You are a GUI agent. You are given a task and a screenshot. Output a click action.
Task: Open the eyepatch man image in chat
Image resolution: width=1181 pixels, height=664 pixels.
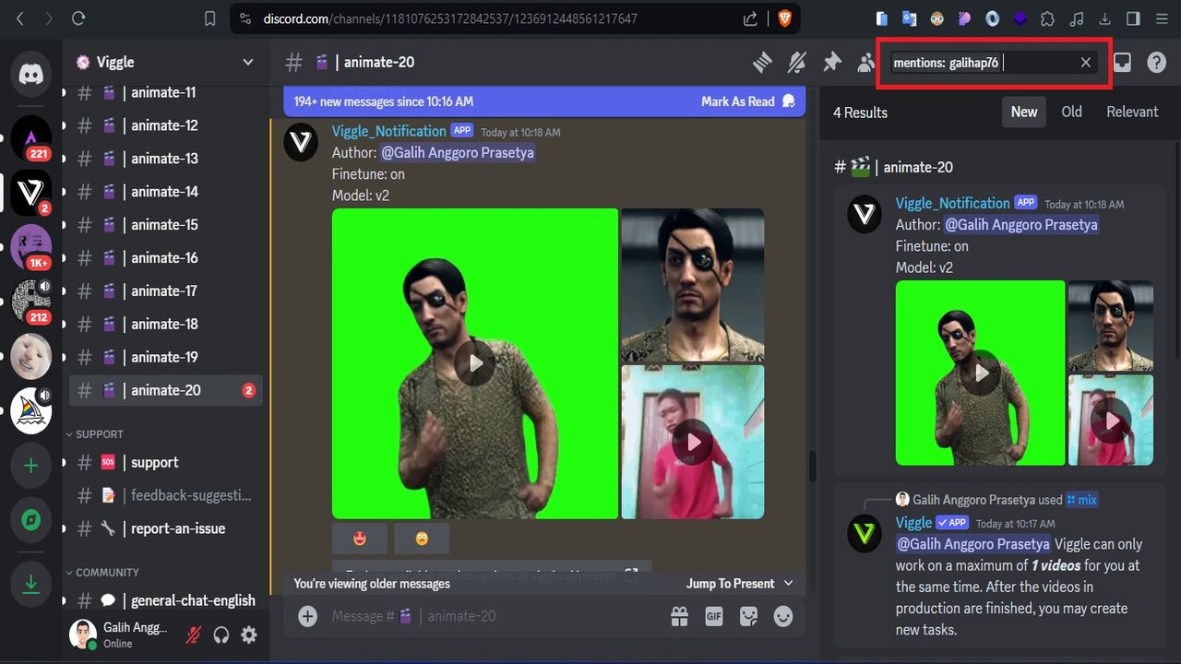(693, 285)
